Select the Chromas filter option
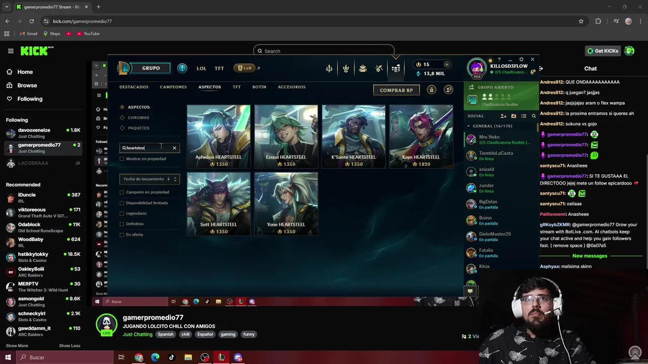Screen dimensions: 648x364 click(135, 118)
